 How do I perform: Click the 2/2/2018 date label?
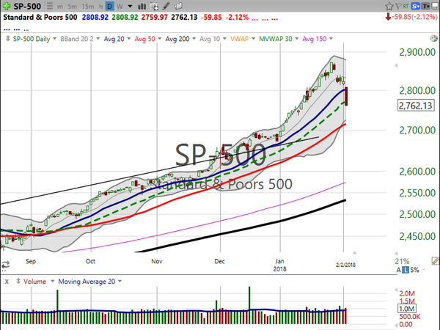point(345,265)
